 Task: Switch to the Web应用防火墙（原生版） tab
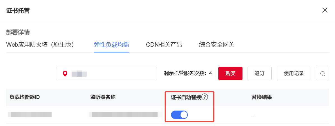[x=40, y=45]
